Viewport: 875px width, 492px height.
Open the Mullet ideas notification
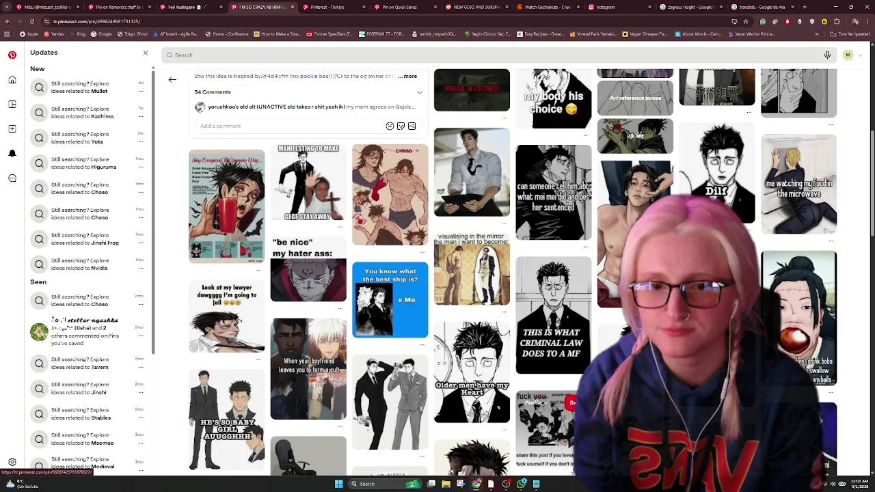(x=87, y=87)
